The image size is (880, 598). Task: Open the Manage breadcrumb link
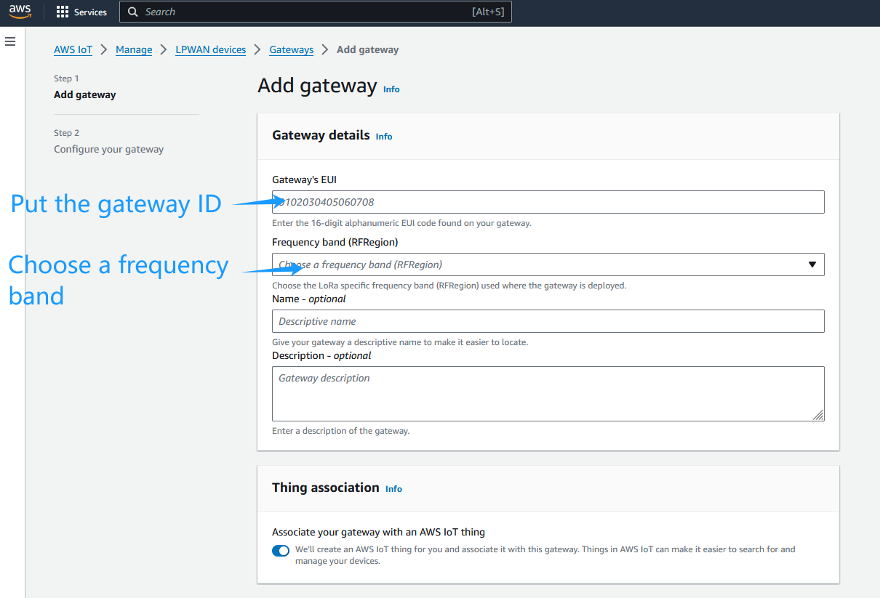point(134,49)
